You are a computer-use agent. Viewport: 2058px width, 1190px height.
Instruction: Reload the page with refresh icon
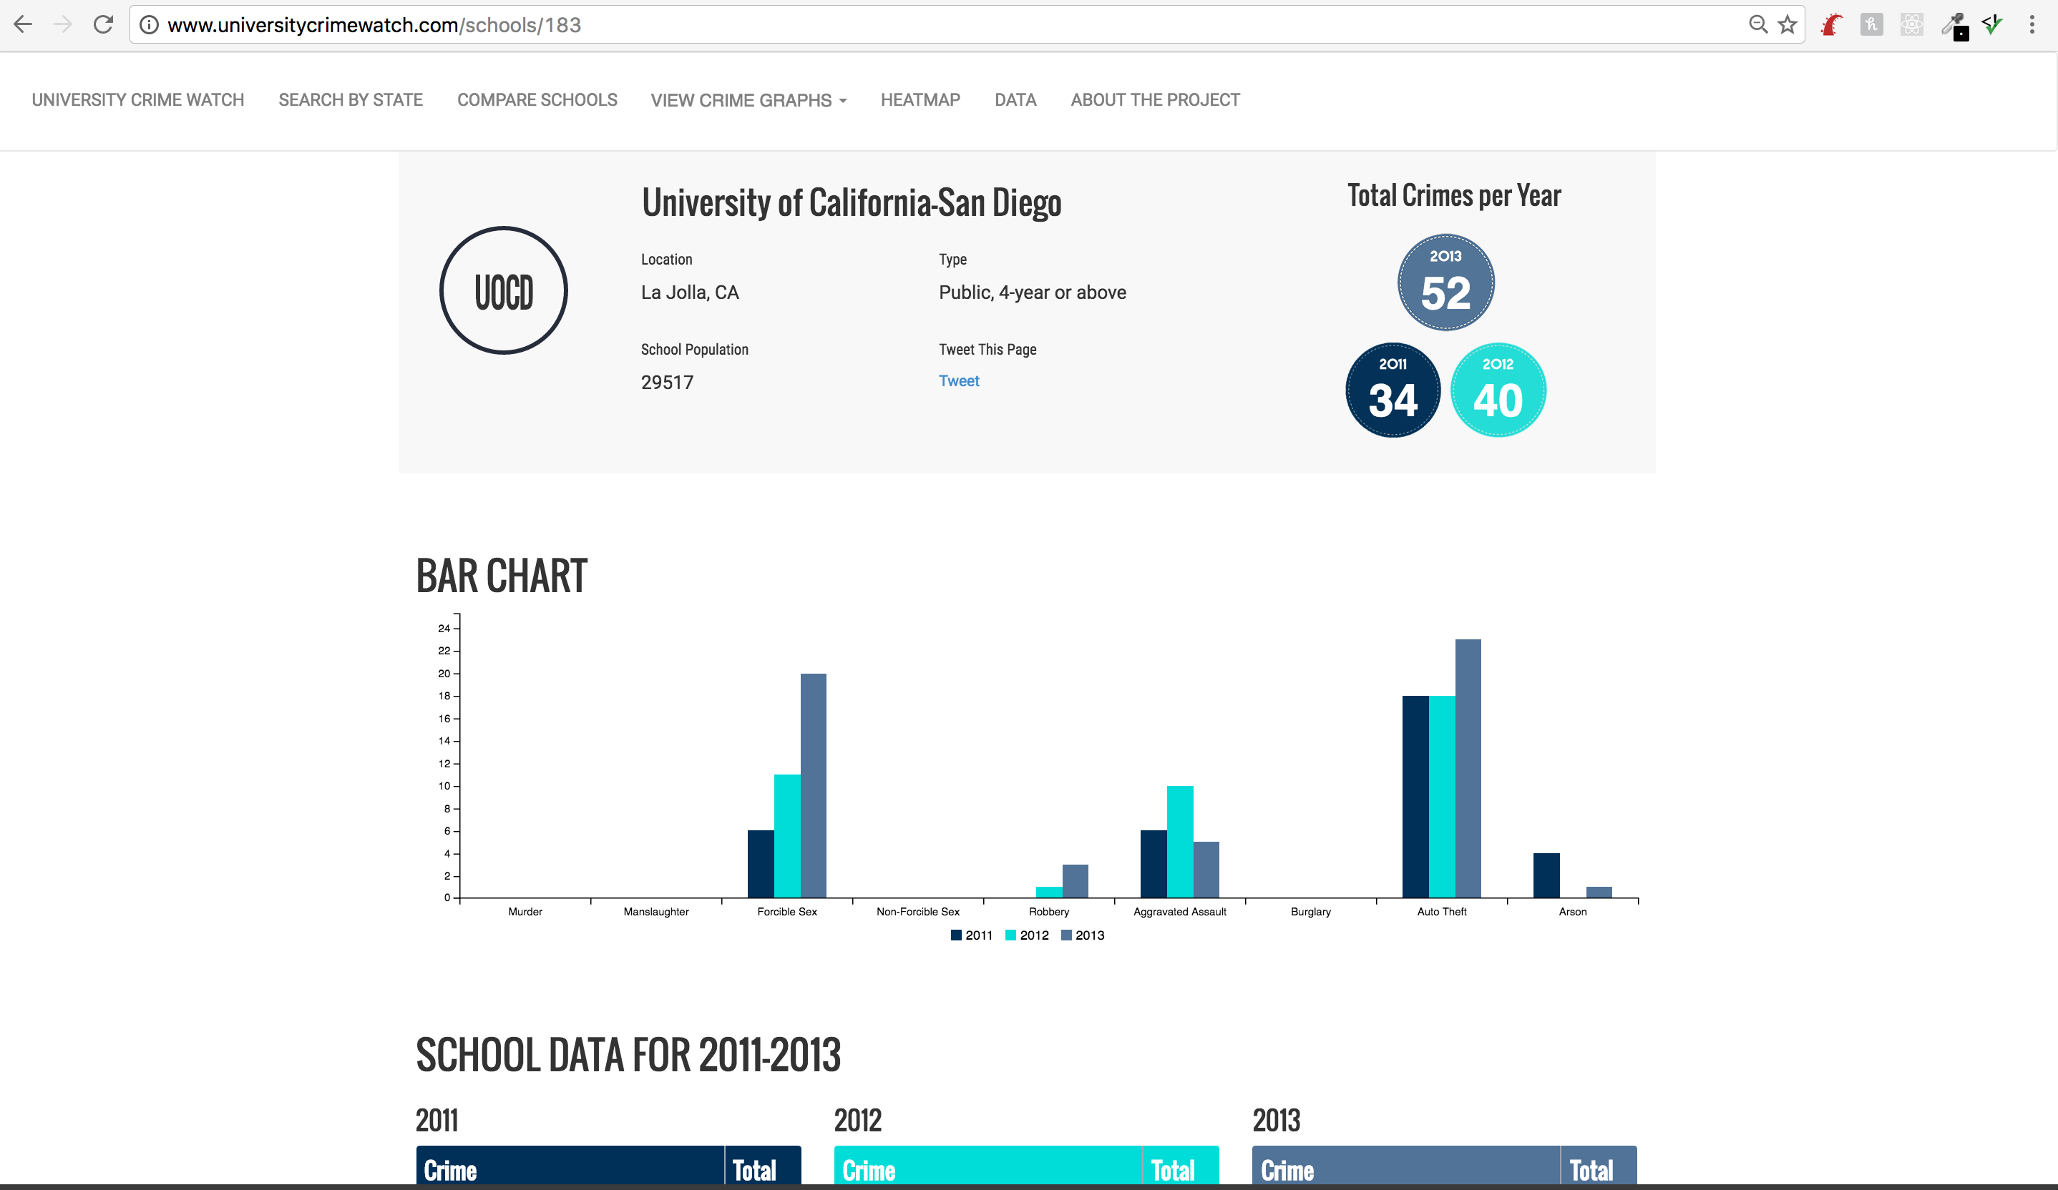103,24
